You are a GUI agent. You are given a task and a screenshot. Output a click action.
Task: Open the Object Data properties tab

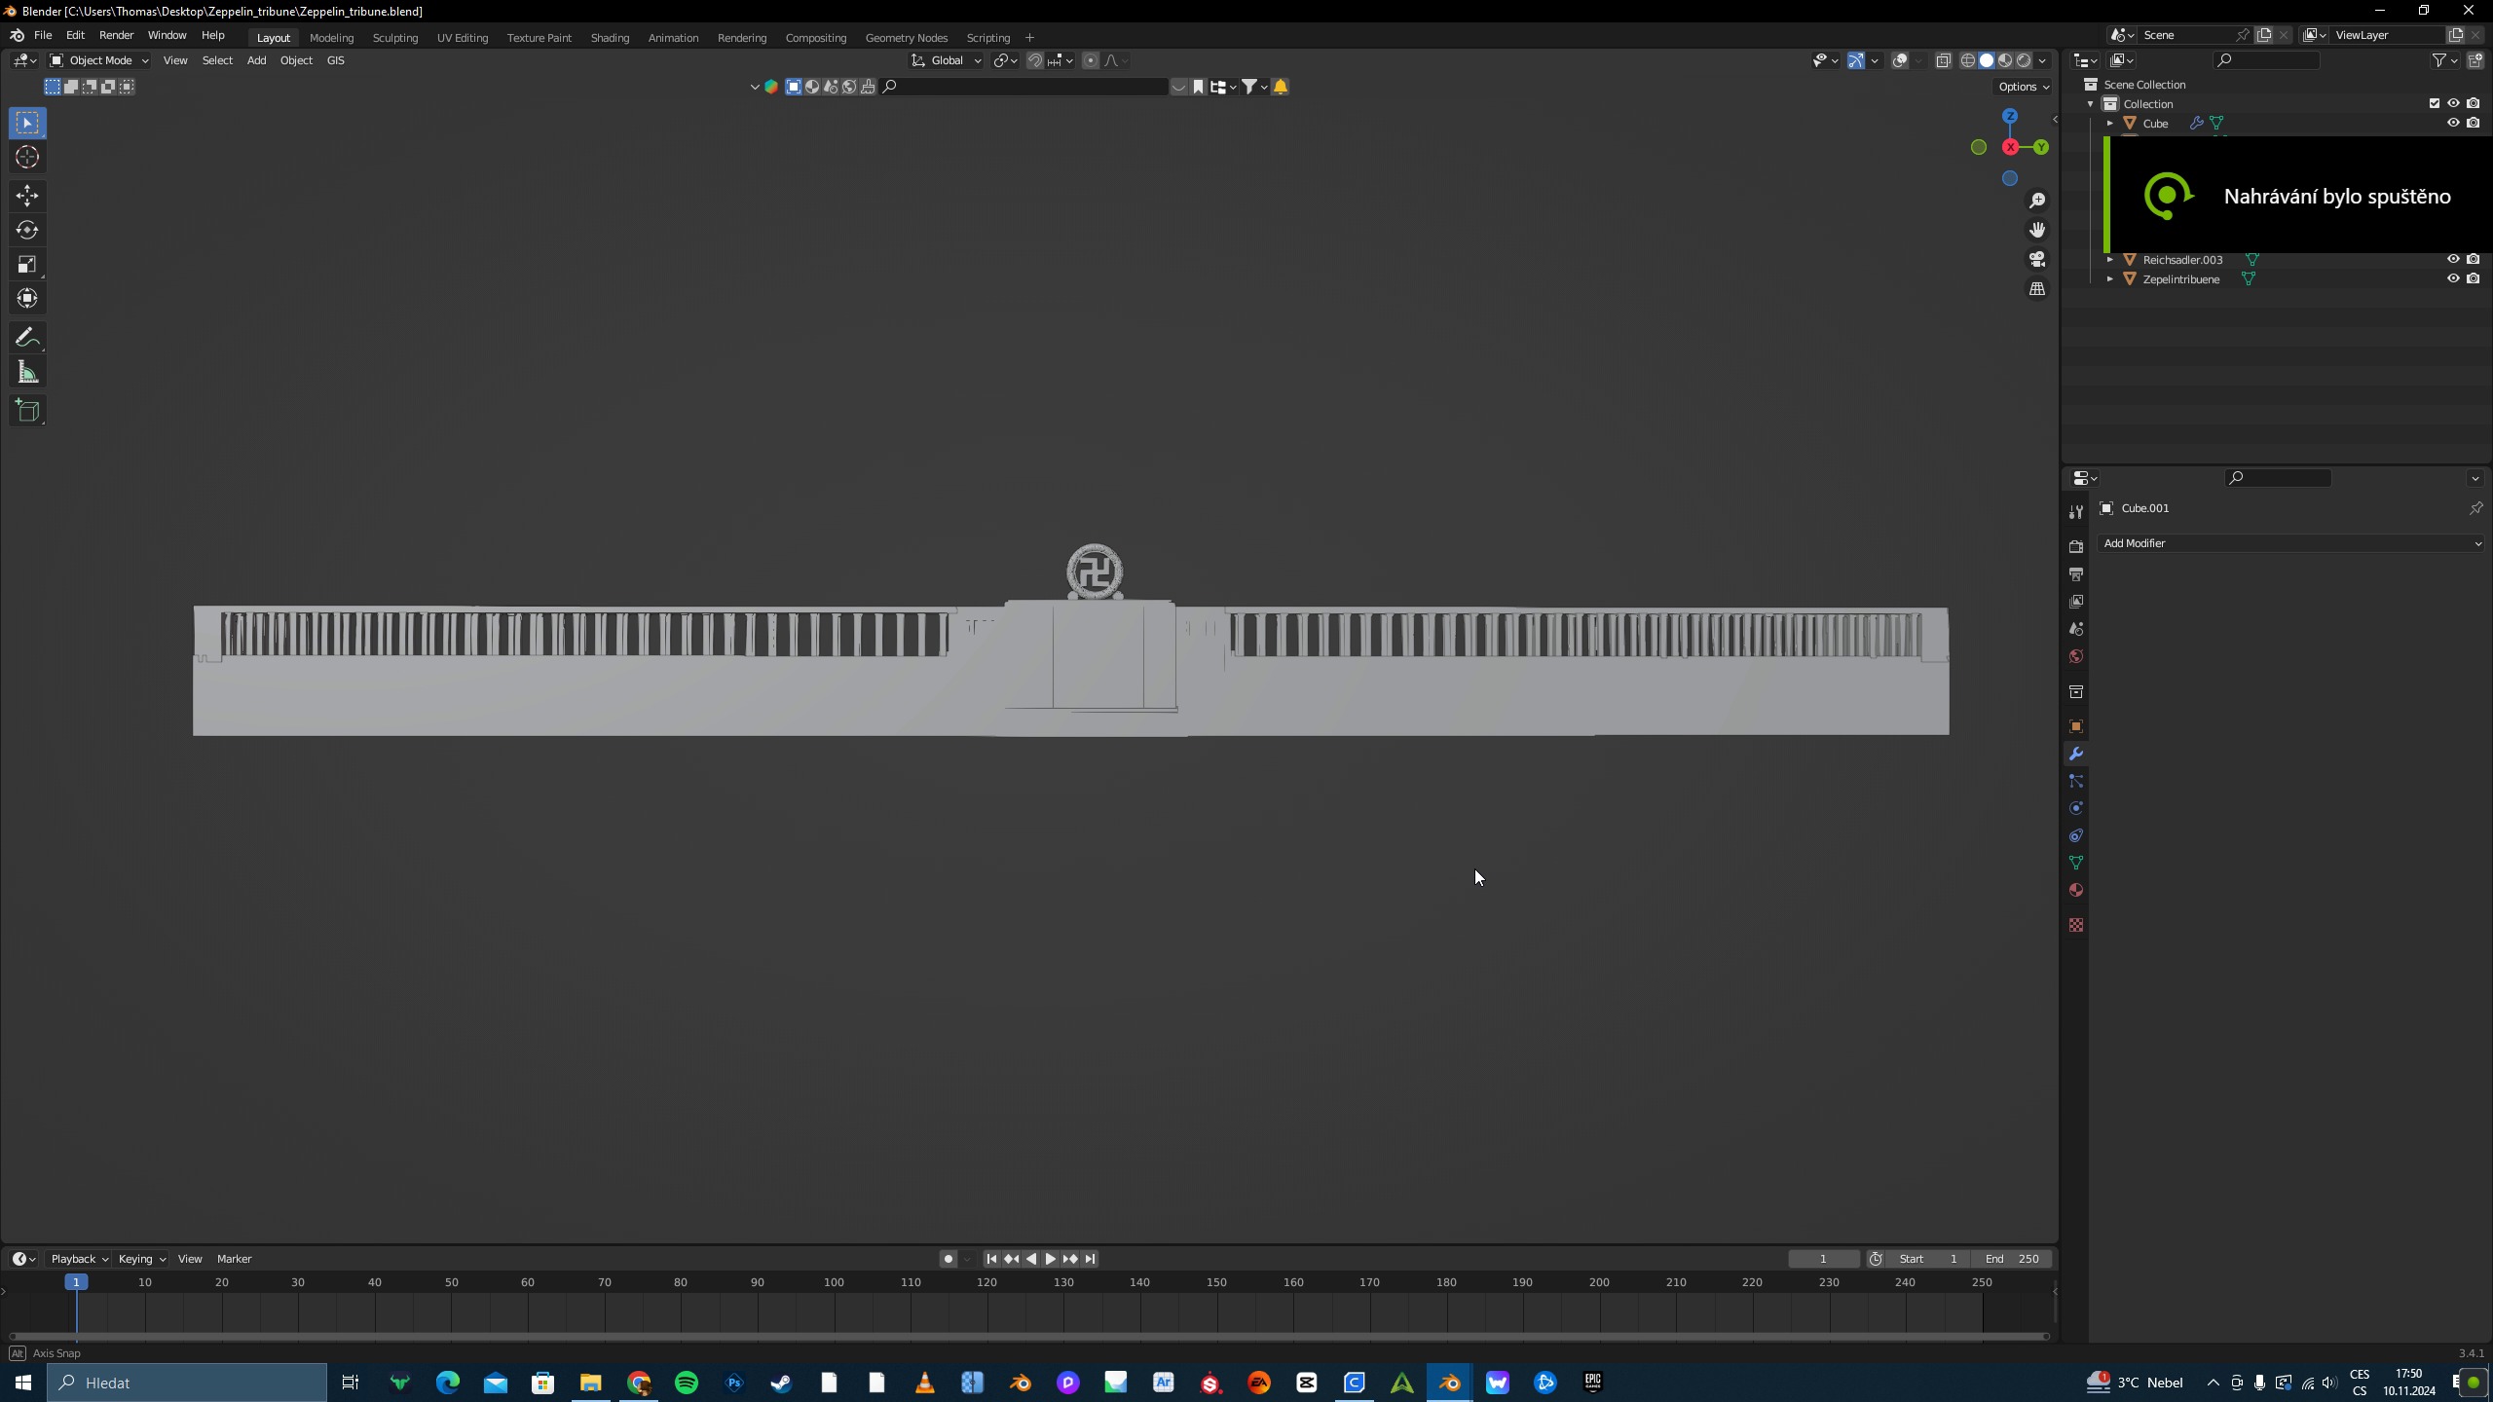click(x=2076, y=863)
